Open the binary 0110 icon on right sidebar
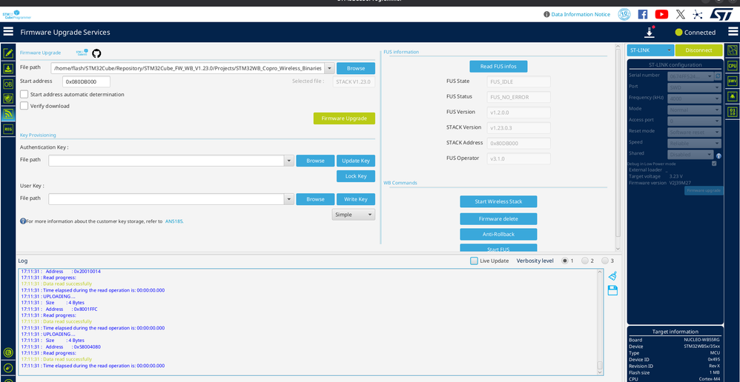This screenshot has width=740, height=382. pos(733,112)
